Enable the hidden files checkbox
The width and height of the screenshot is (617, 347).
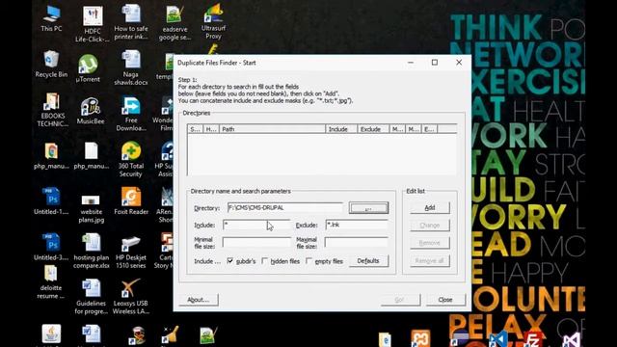click(x=265, y=261)
